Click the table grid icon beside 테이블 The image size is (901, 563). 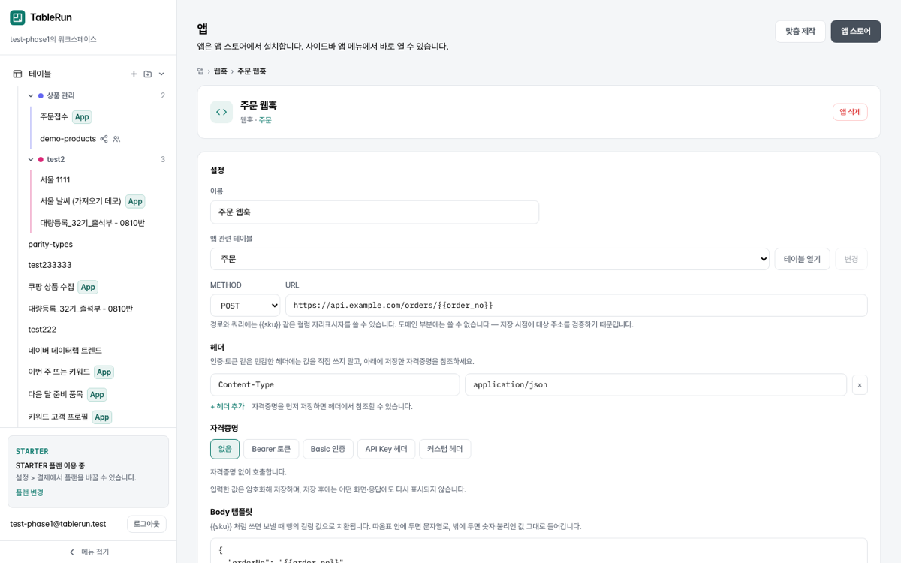(17, 74)
